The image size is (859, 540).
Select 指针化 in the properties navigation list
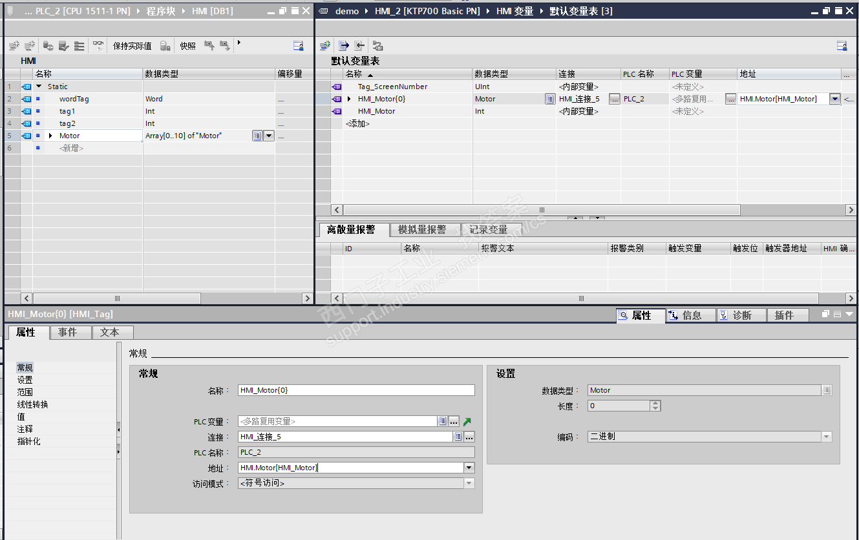[28, 441]
